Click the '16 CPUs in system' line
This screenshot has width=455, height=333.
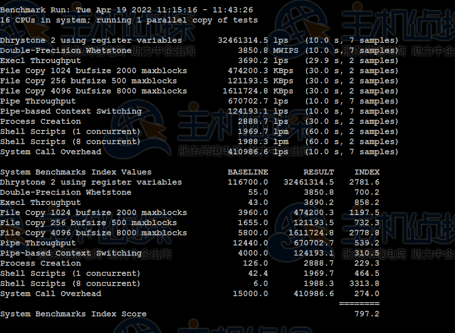[x=129, y=20]
